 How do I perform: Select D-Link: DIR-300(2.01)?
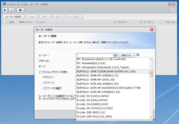click(113, 113)
